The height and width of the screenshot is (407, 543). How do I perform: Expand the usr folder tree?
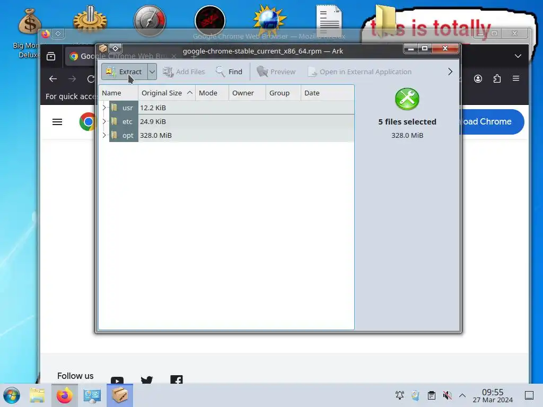pos(104,108)
